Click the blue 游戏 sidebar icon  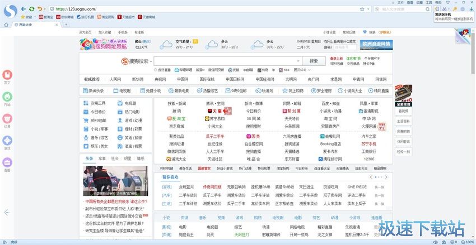7,140
